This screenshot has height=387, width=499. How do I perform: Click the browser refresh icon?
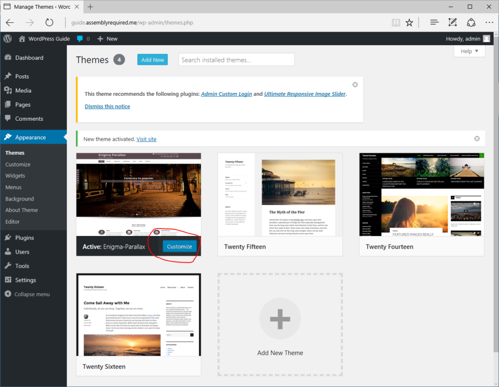click(x=49, y=22)
